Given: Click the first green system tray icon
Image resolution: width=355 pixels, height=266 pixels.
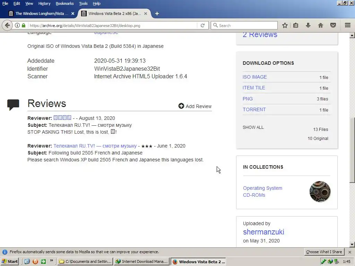Looking at the screenshot, I should (324, 261).
